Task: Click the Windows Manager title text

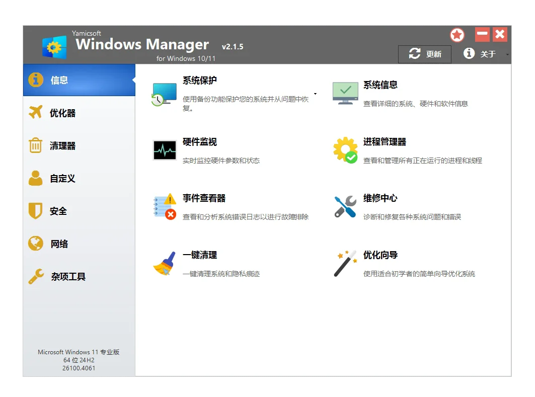Action: click(142, 44)
